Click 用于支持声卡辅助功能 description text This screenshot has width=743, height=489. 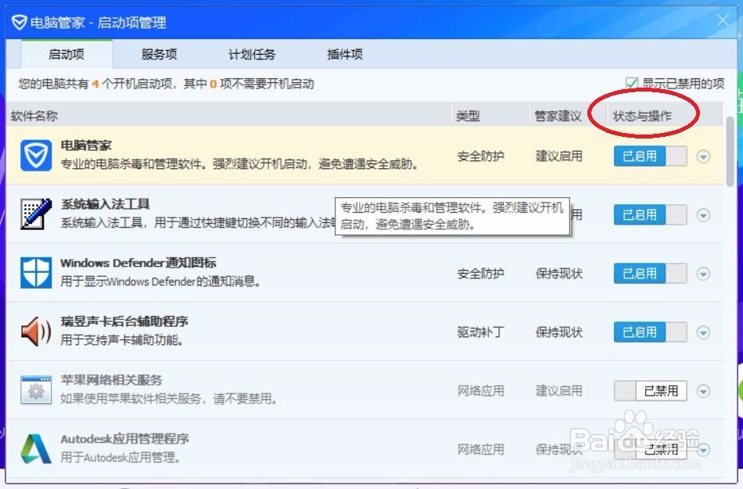(x=122, y=340)
